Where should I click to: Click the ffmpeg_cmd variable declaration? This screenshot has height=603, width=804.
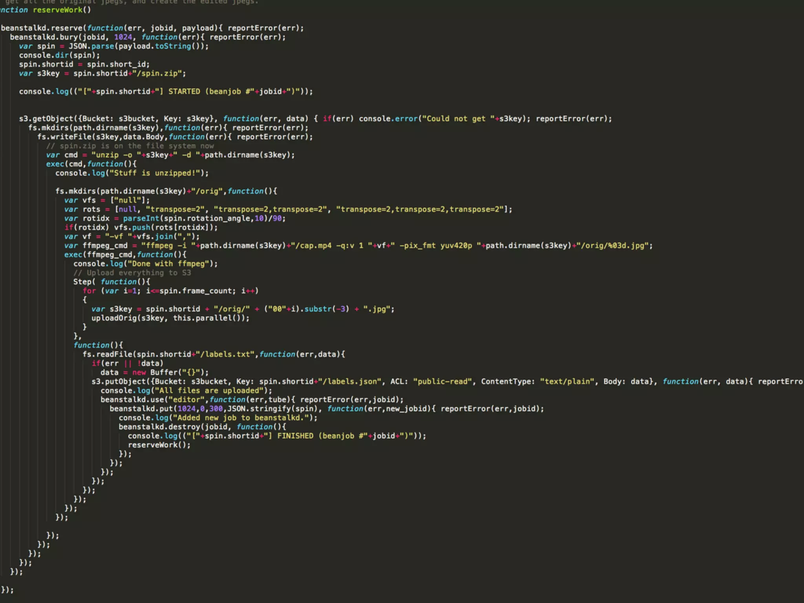[105, 246]
